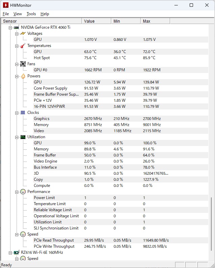Open the Help menu
Image resolution: width=215 pixels, height=268 pixels.
pos(45,14)
